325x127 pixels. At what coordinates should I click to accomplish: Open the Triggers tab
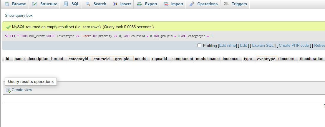pyautogui.click(x=235, y=4)
